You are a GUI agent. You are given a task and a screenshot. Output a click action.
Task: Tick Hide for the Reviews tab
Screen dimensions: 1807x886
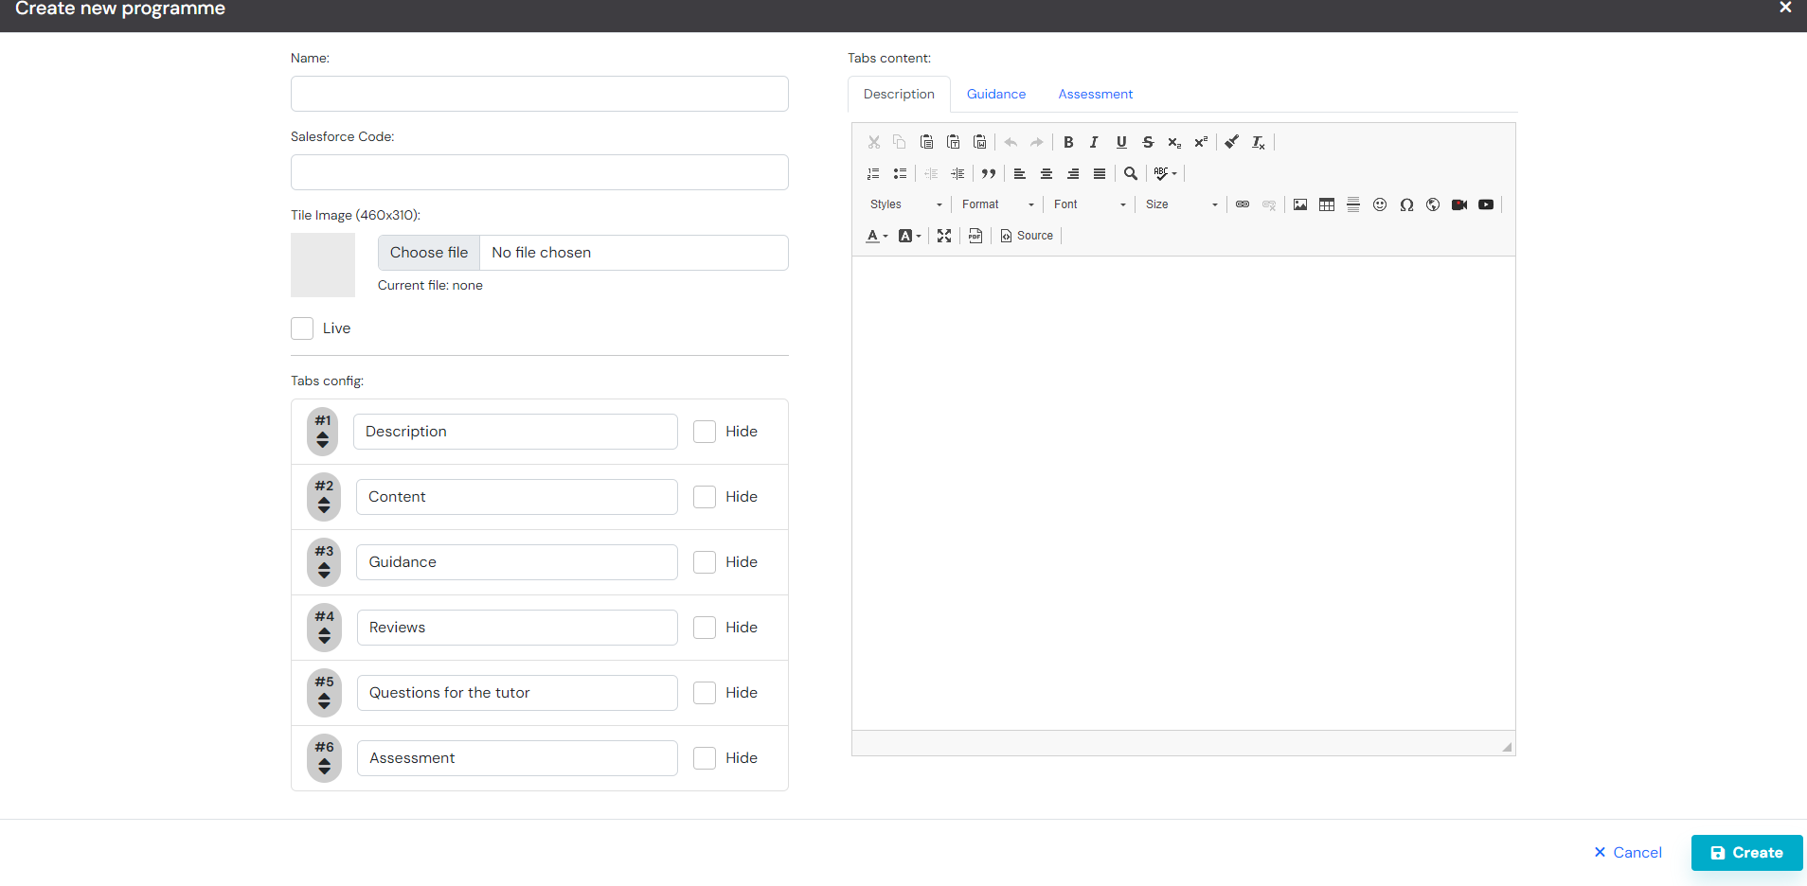coord(705,628)
